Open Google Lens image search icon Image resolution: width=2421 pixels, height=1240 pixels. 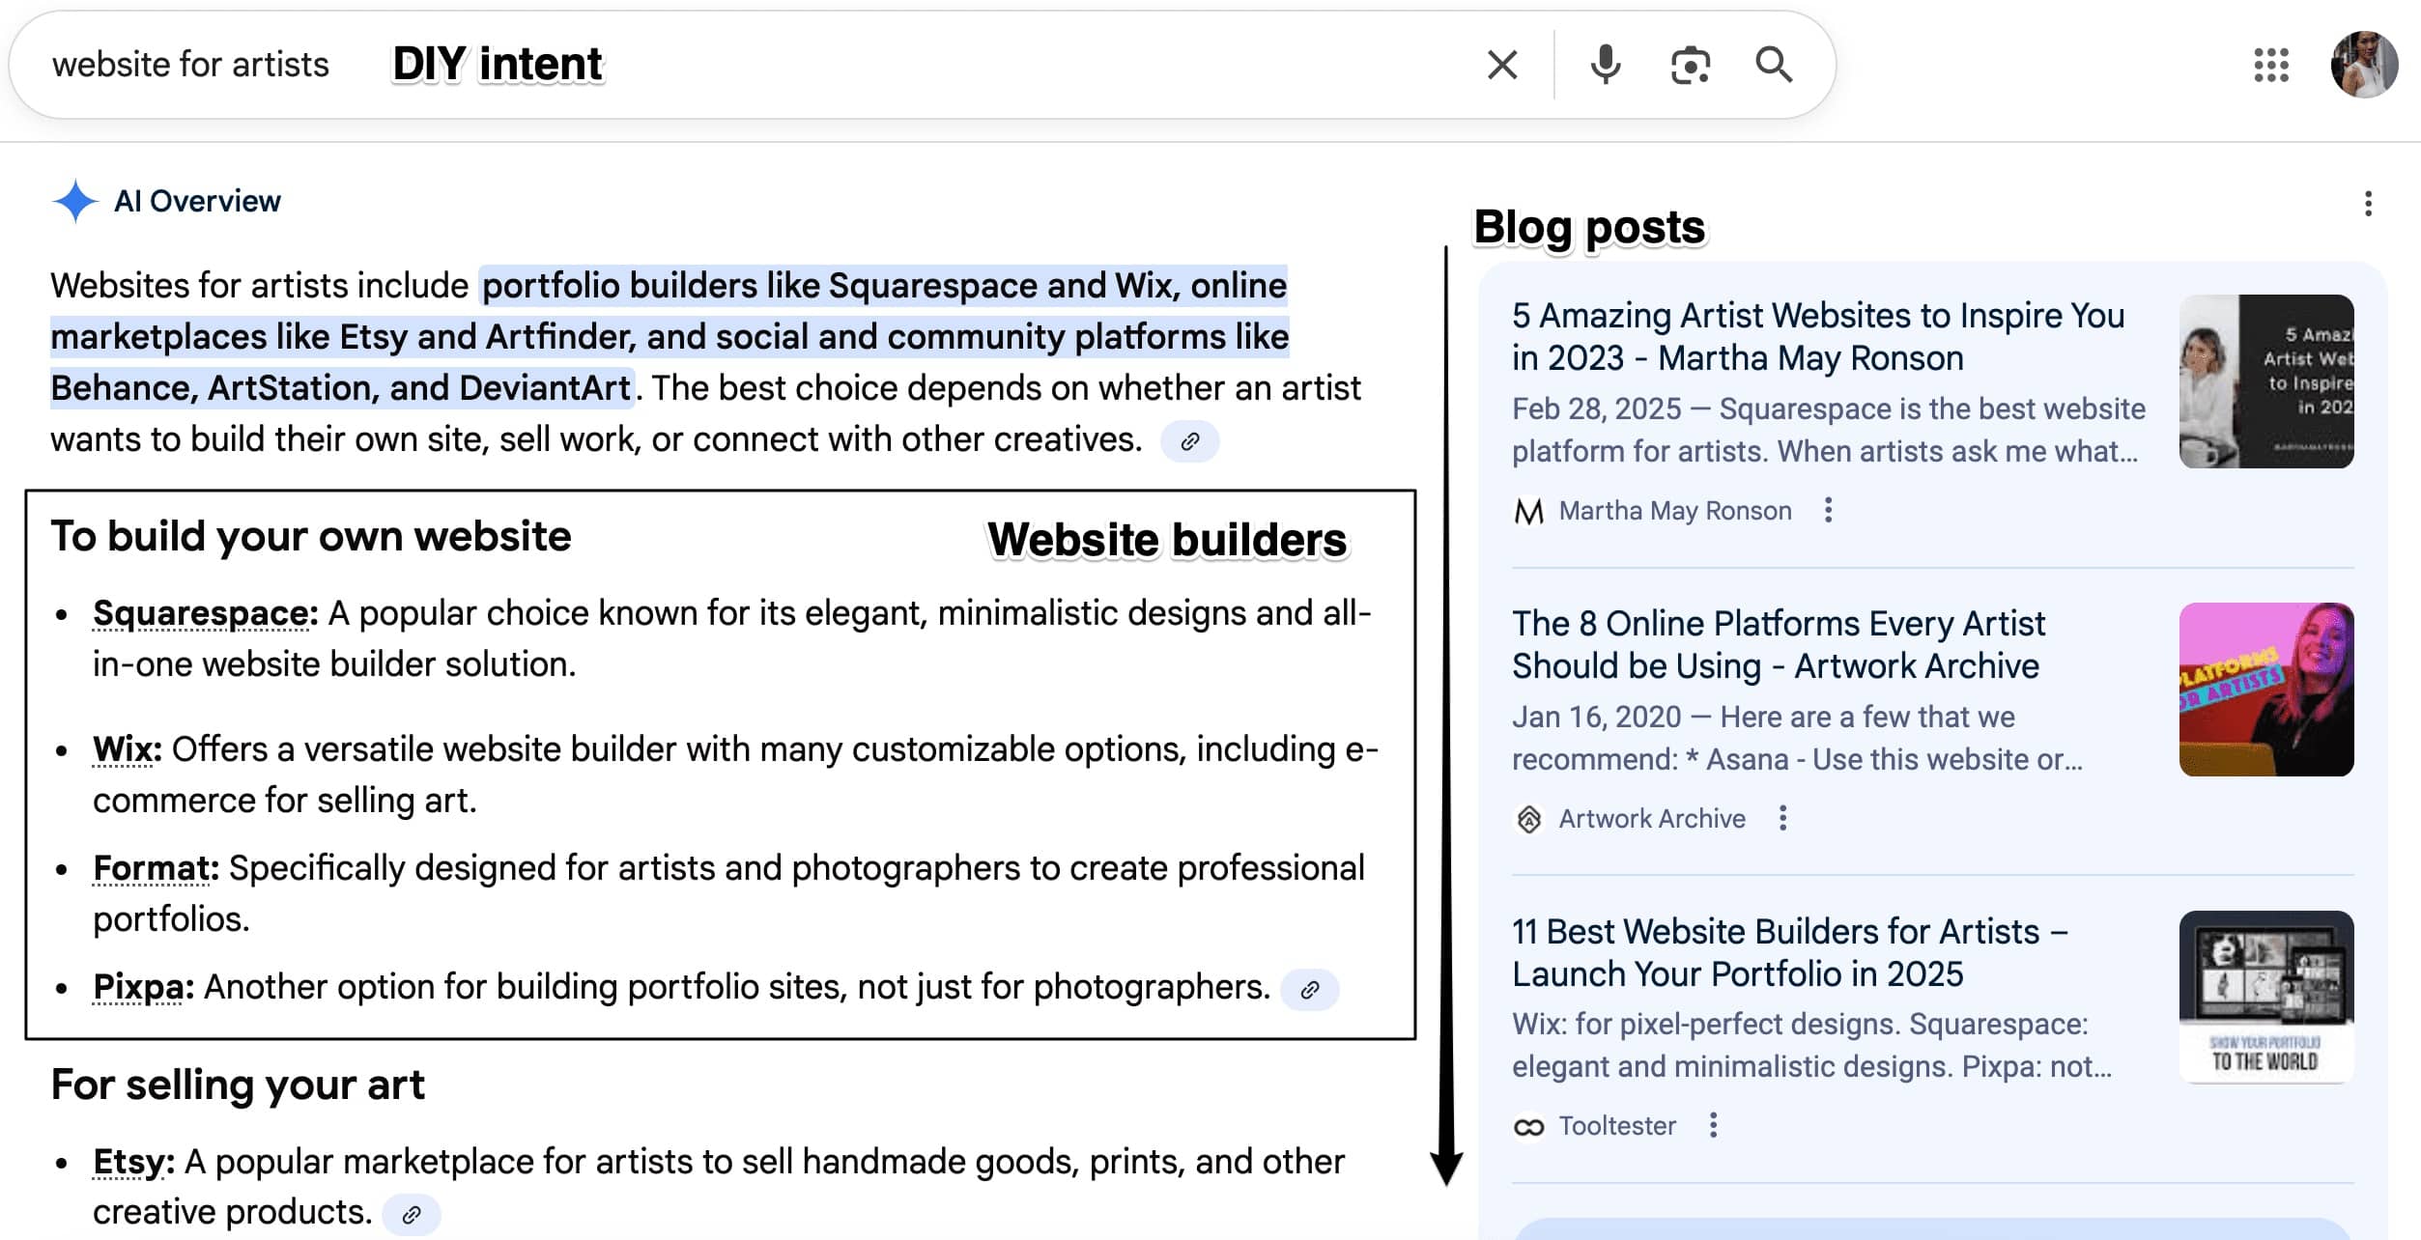coord(1690,65)
